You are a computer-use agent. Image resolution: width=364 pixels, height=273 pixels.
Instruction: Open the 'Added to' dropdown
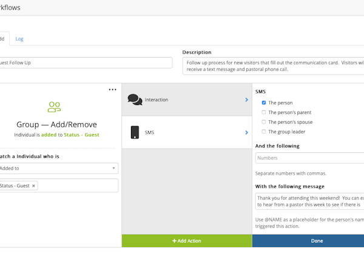click(x=58, y=168)
